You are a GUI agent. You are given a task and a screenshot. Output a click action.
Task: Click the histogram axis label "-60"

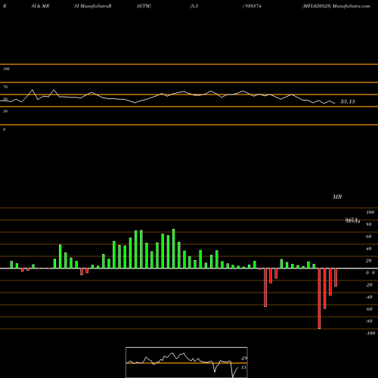pos(369,309)
